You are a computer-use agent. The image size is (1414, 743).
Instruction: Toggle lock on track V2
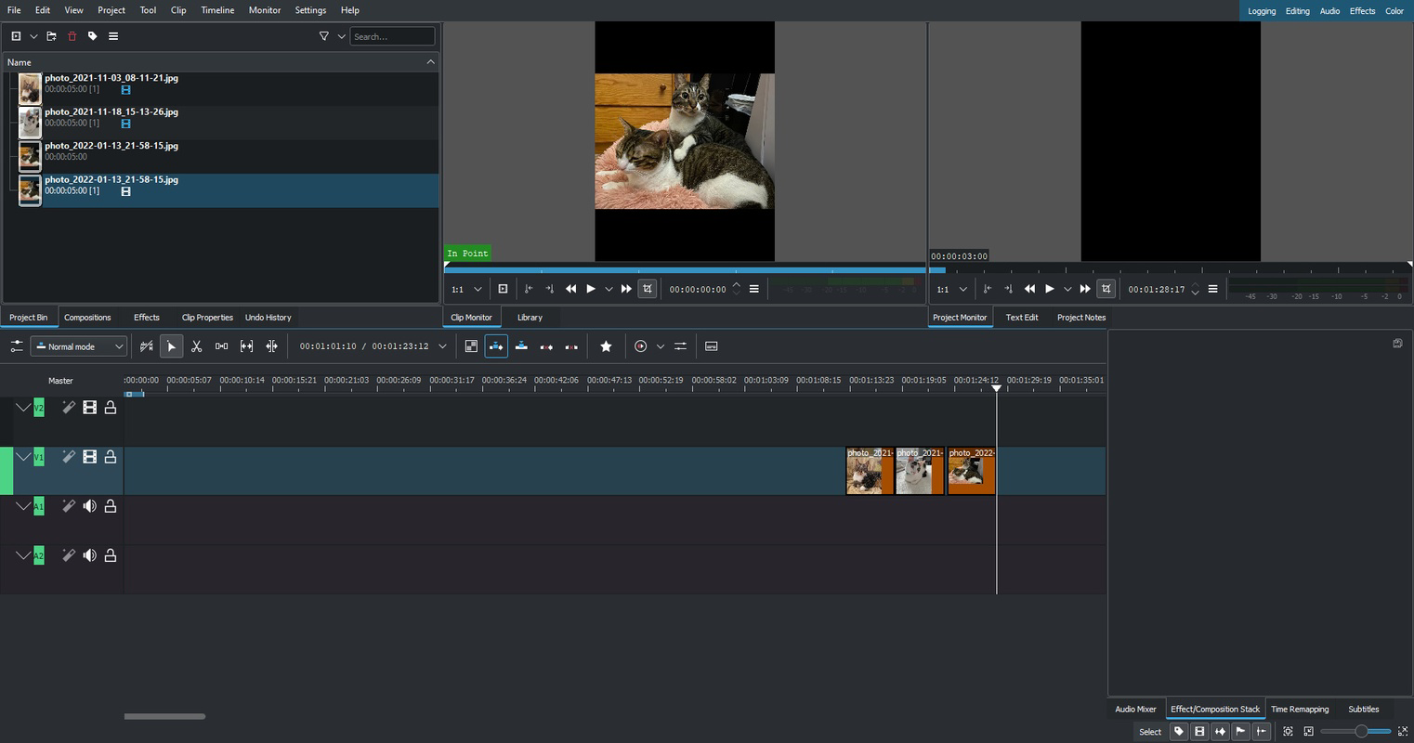111,408
